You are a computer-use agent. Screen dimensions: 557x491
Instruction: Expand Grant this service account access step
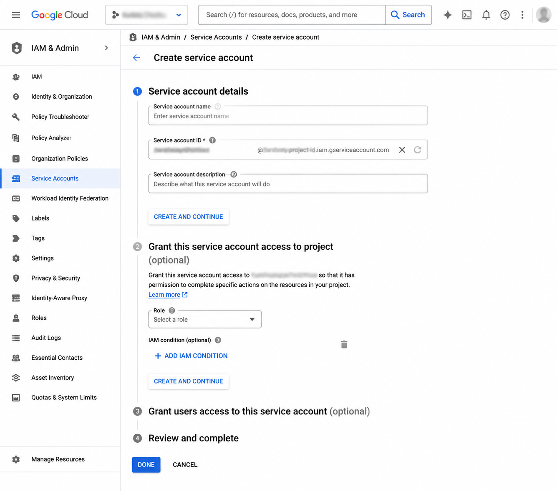241,247
